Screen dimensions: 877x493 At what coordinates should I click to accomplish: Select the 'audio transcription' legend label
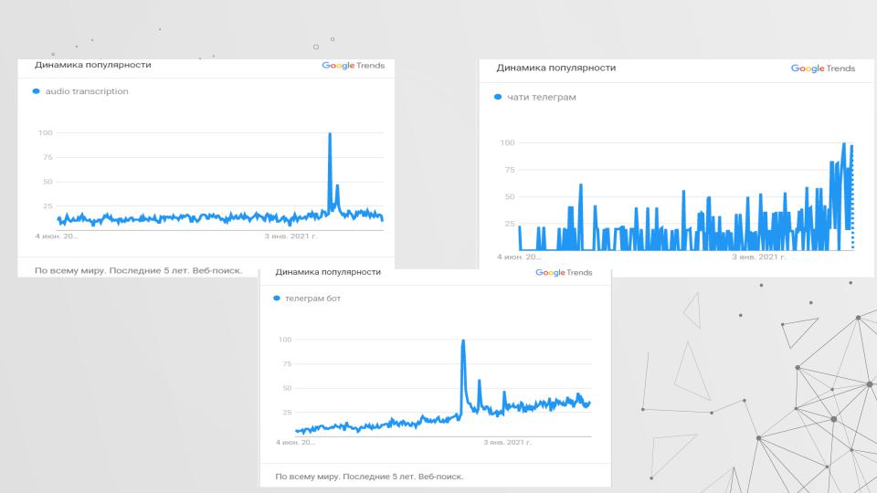[87, 91]
